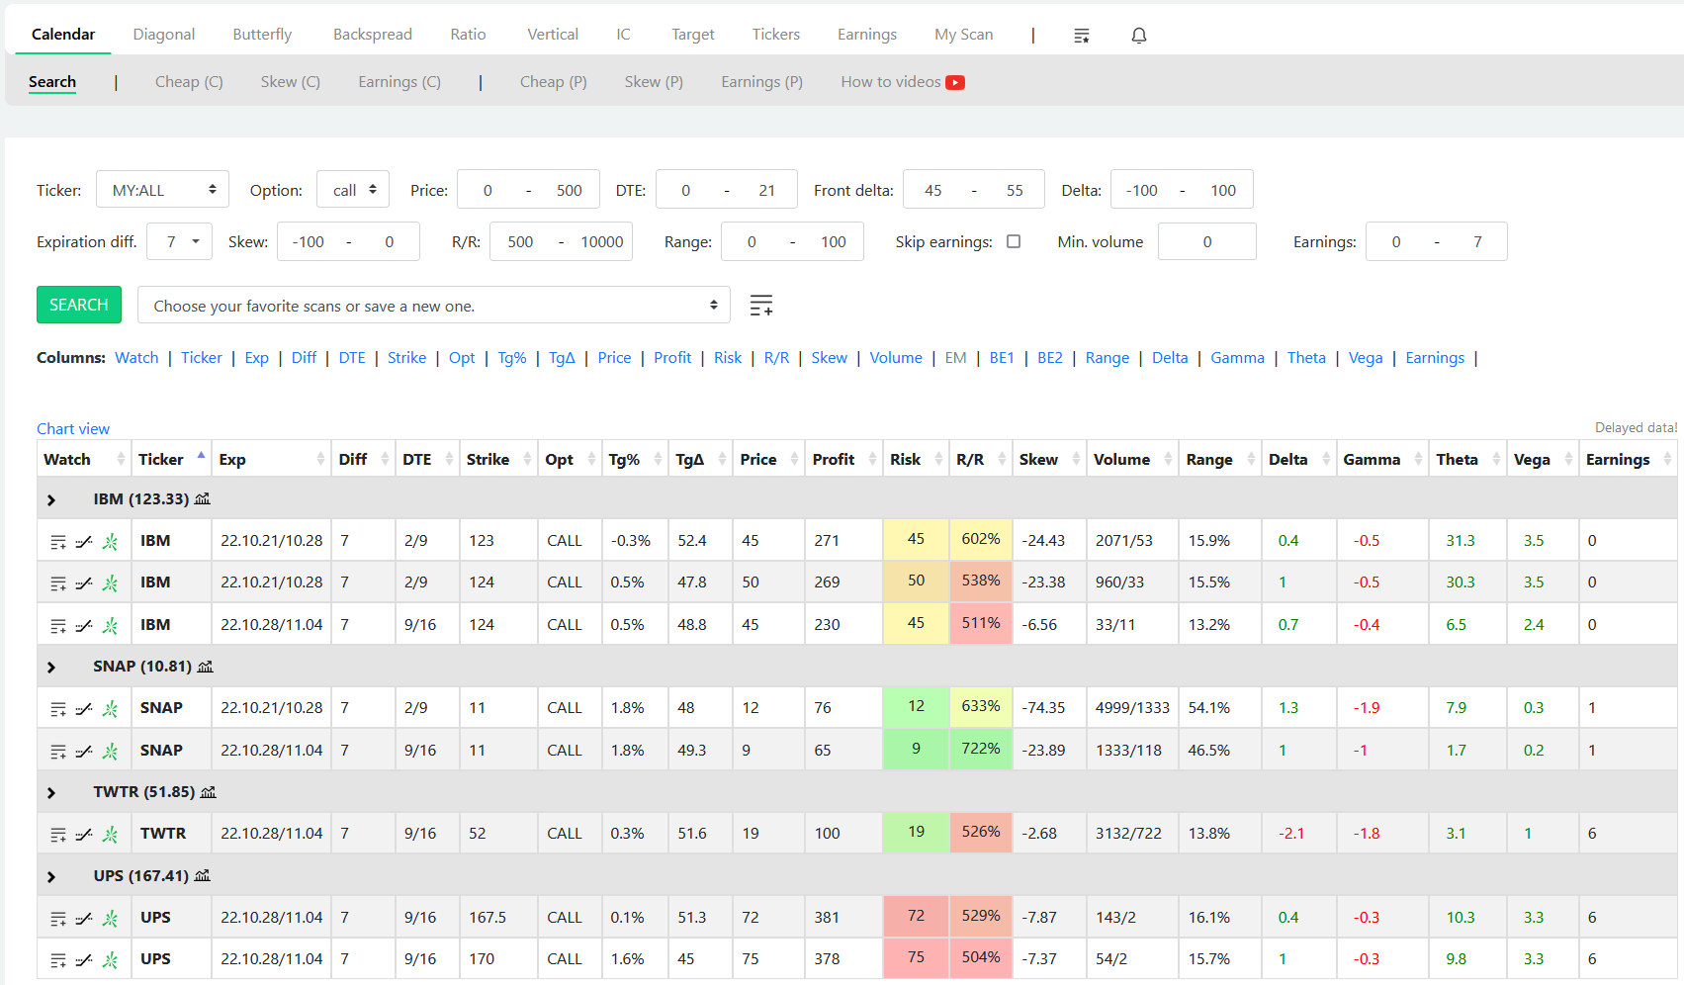Open the YouTube icon beside How to videos
1684x985 pixels.
pos(955,82)
